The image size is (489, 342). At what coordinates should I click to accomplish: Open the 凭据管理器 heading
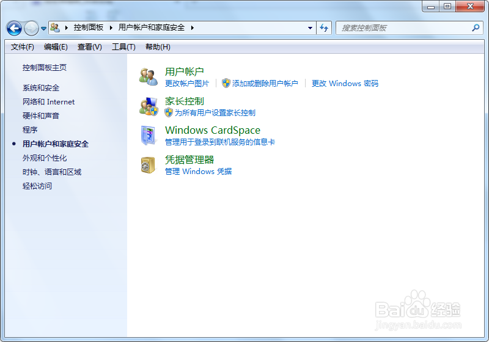(x=189, y=160)
